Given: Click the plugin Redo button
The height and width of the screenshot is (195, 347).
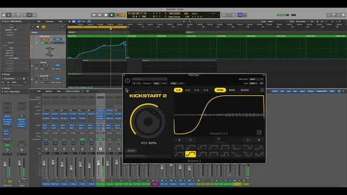Looking at the screenshot, I should (x=181, y=83).
